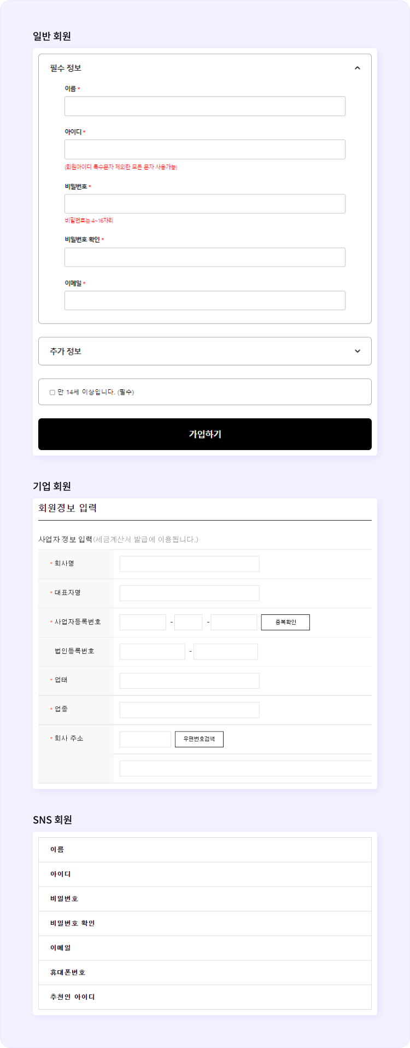410x1048 pixels.
Task: Select the 추천인 아이디 row
Action: (205, 997)
